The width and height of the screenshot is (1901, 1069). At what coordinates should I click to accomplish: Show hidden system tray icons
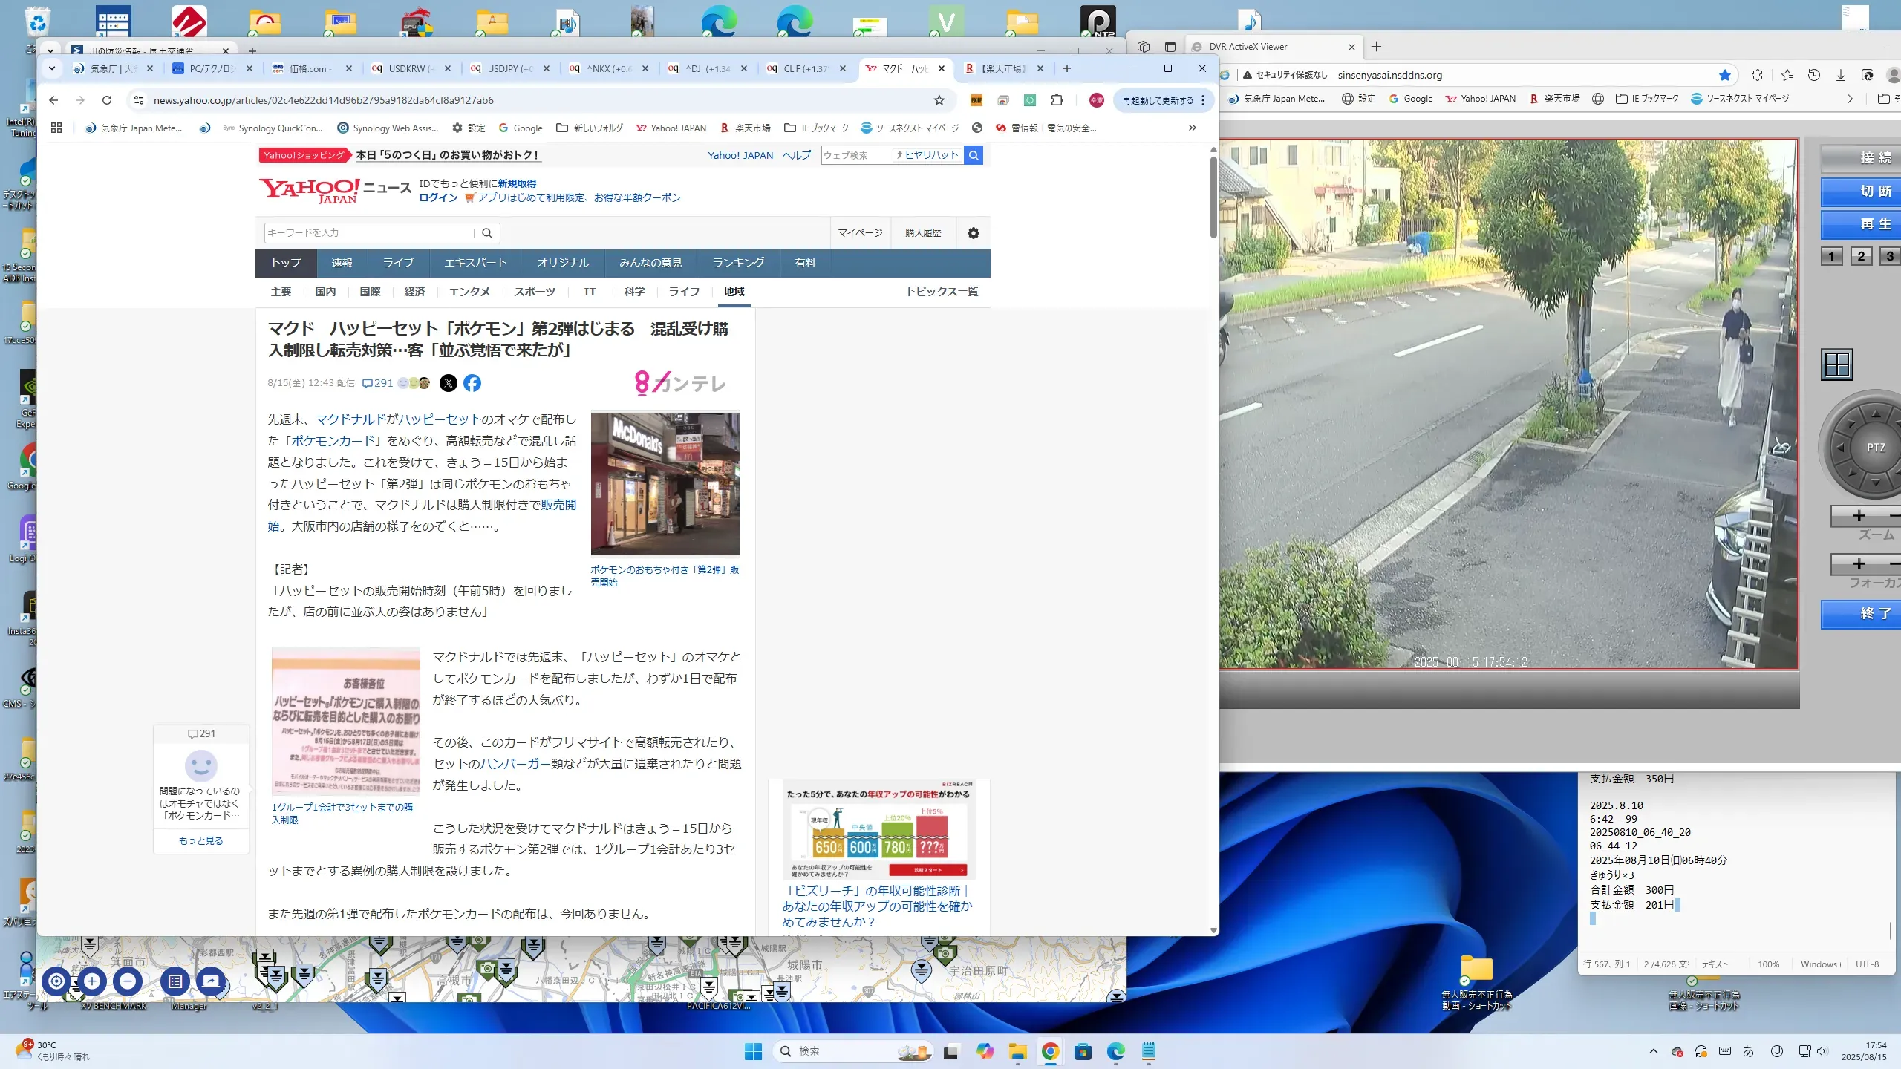(x=1653, y=1051)
